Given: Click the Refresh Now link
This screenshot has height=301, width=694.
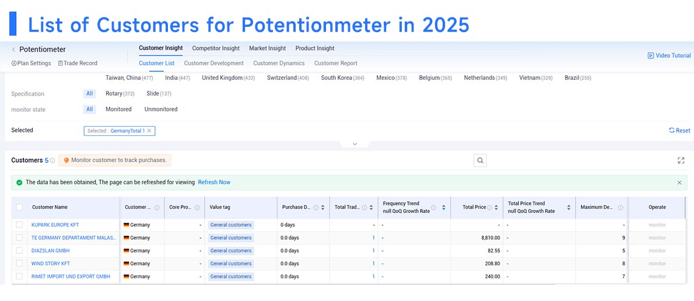Looking at the screenshot, I should coord(214,183).
